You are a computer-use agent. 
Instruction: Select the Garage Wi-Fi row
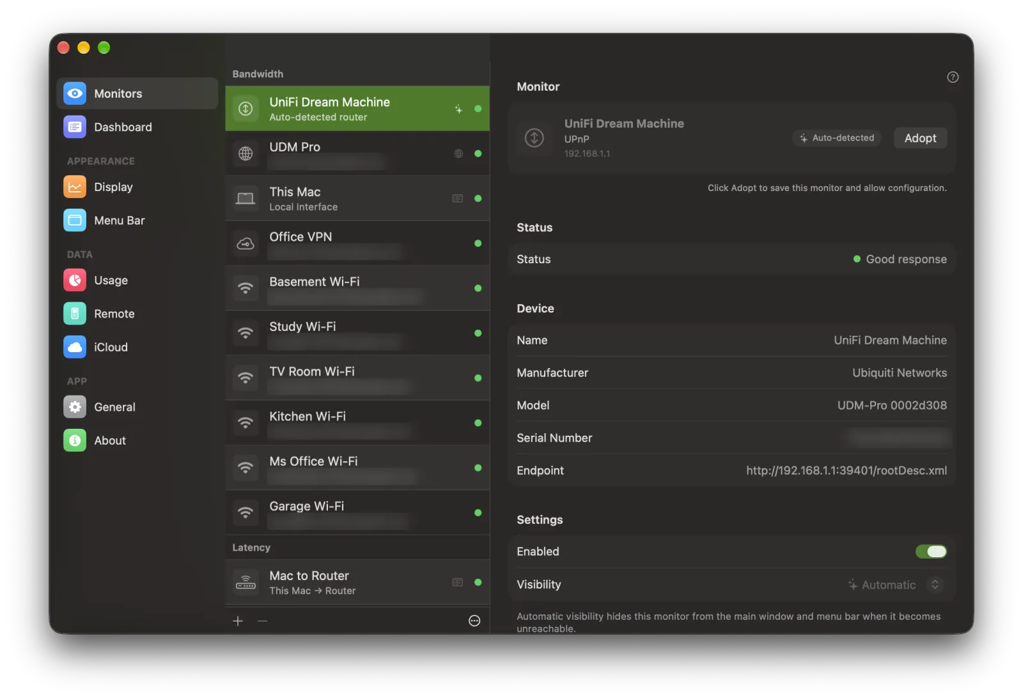pos(357,512)
